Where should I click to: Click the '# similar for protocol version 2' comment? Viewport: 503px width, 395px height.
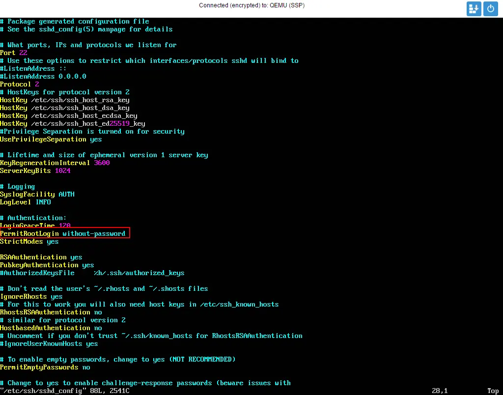[x=63, y=320]
